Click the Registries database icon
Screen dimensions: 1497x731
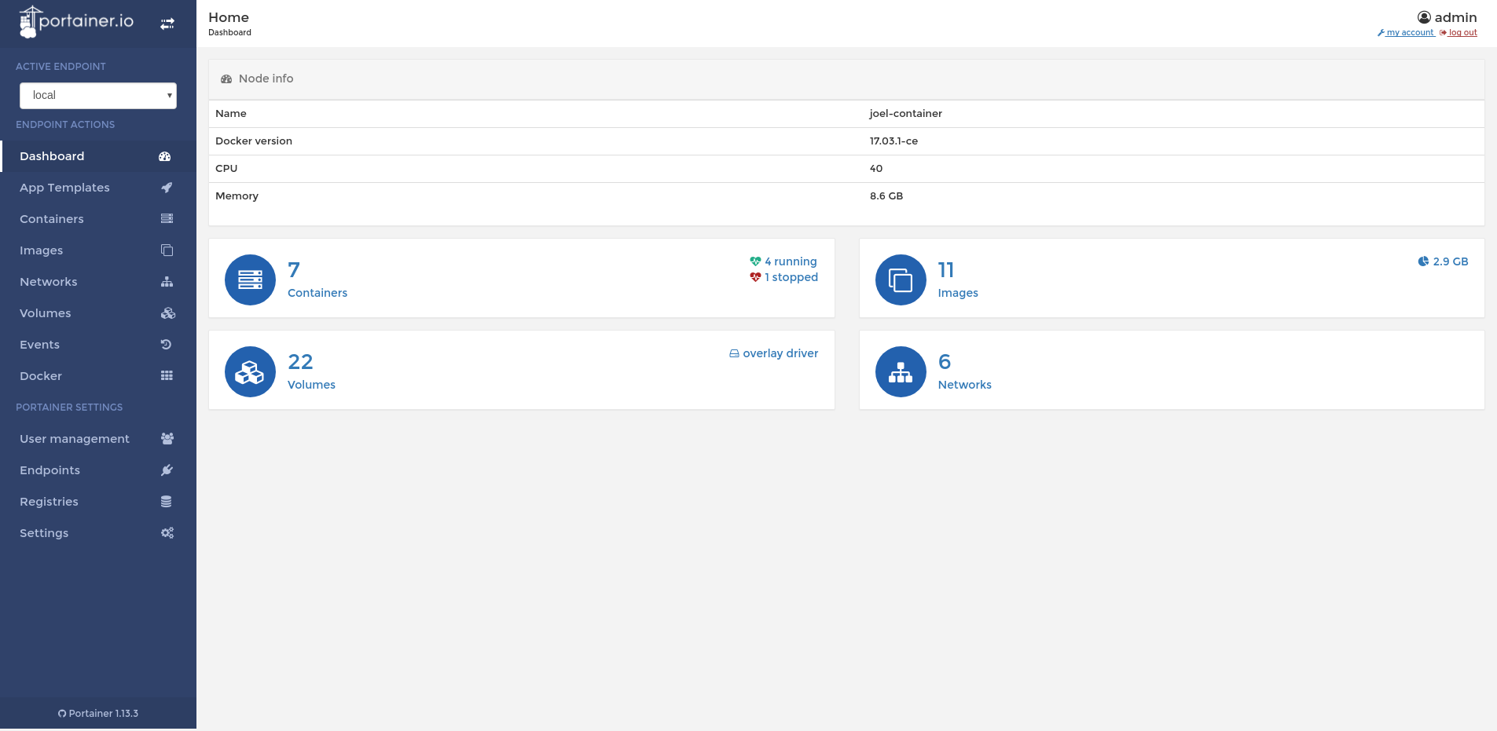click(166, 502)
